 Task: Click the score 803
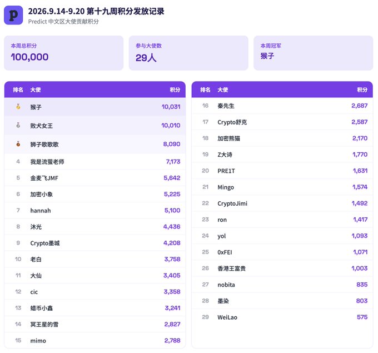pyautogui.click(x=362, y=301)
